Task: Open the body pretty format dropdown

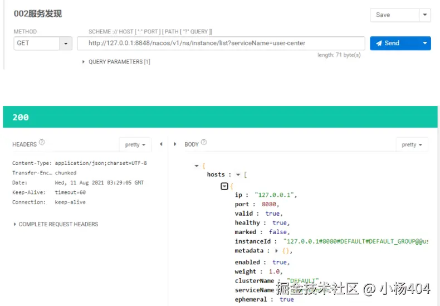Action: pos(412,144)
